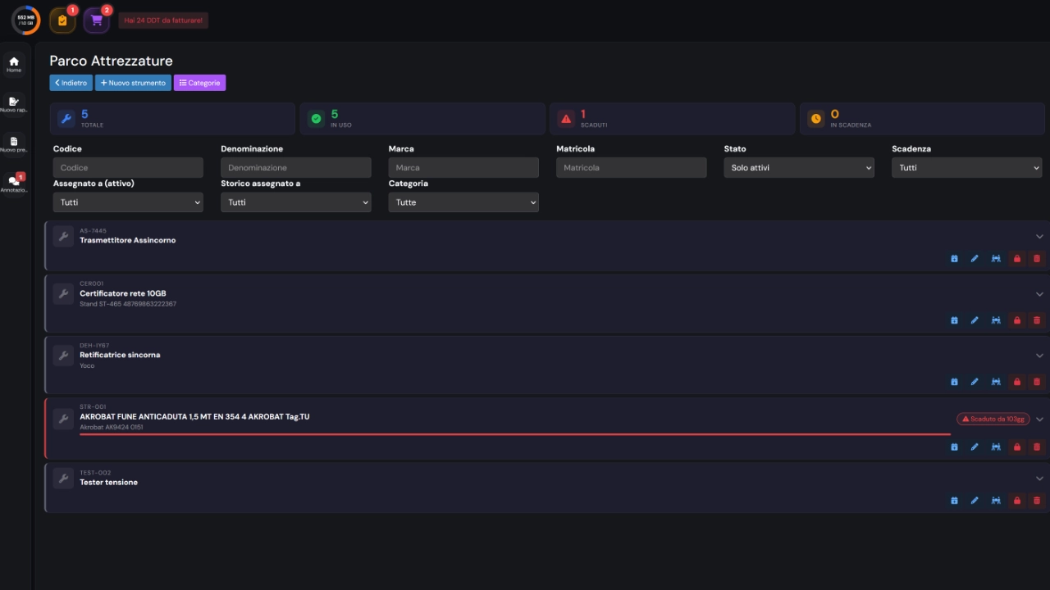Click the red expiry progress bar of AKROBAT row
1050x590 pixels.
tap(515, 434)
